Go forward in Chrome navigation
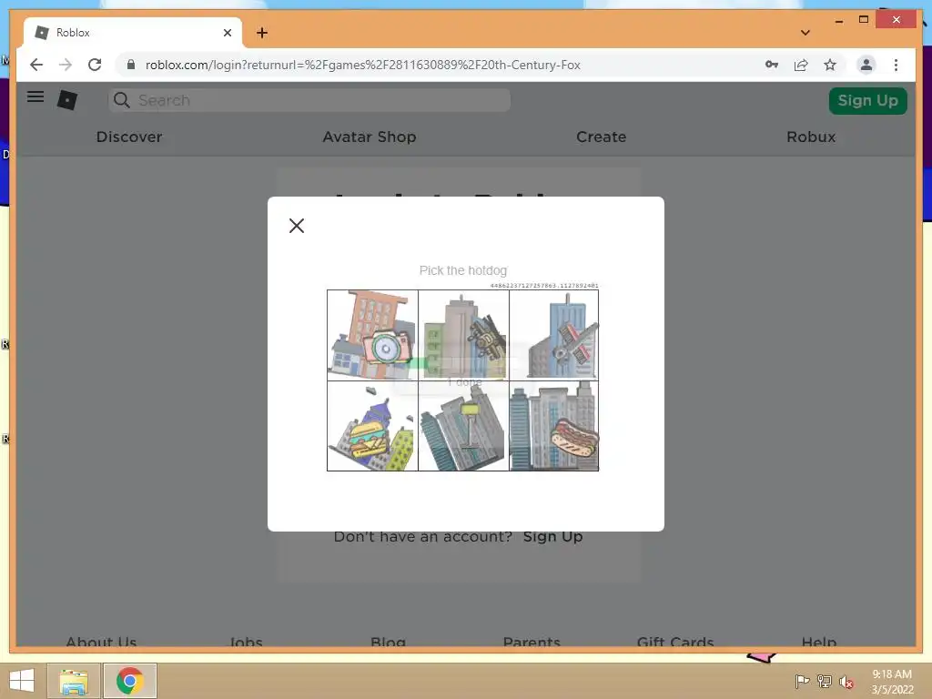Viewport: 932px width, 699px height. point(66,65)
